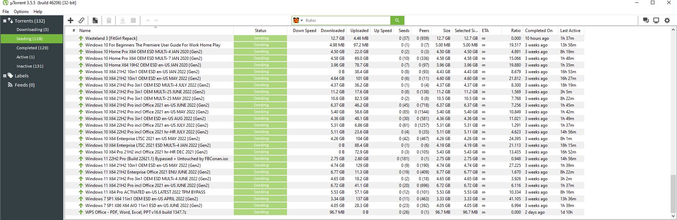Select the Downloading (3) category

pos(32,30)
